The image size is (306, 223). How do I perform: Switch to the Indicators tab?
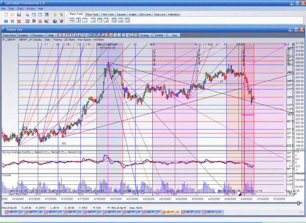coord(173,14)
